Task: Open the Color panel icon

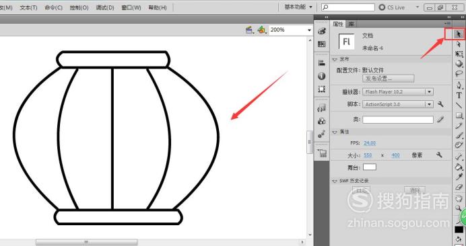Action: (322, 31)
